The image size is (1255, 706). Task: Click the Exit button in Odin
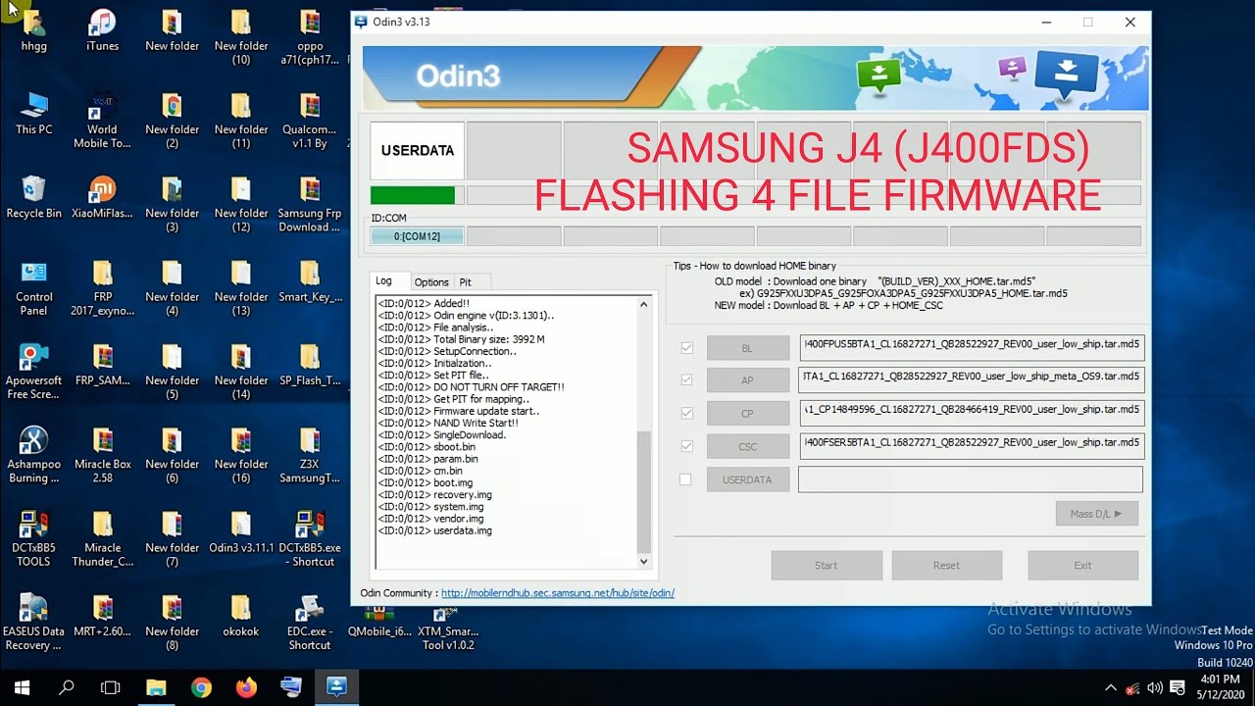(x=1082, y=565)
